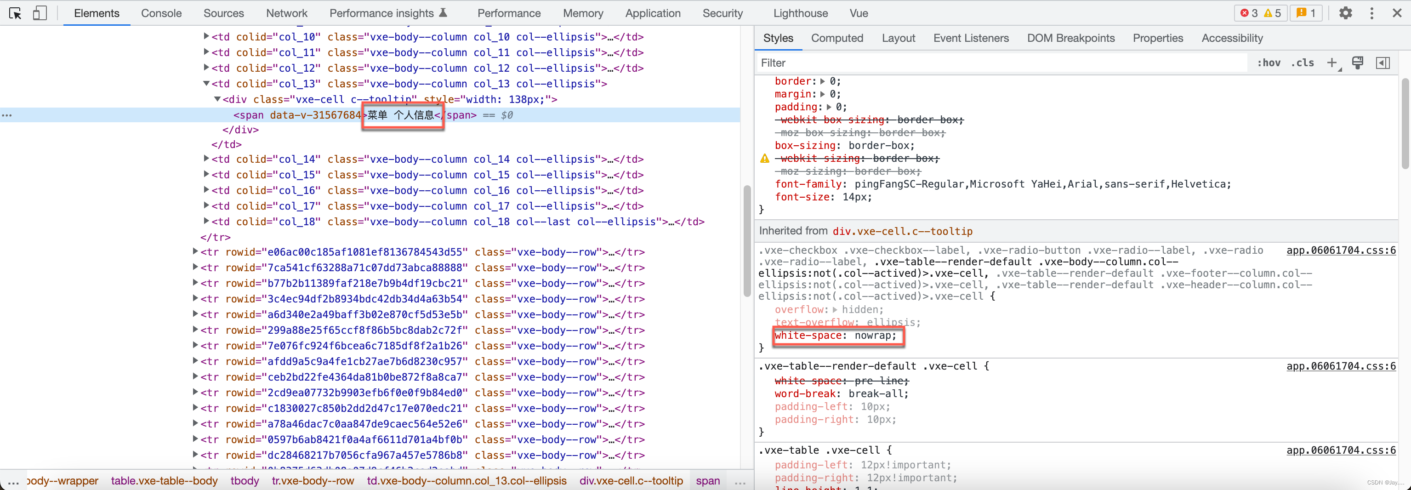The height and width of the screenshot is (490, 1411).
Task: Show hidden breadcrumbs on the right end
Action: pos(740,481)
